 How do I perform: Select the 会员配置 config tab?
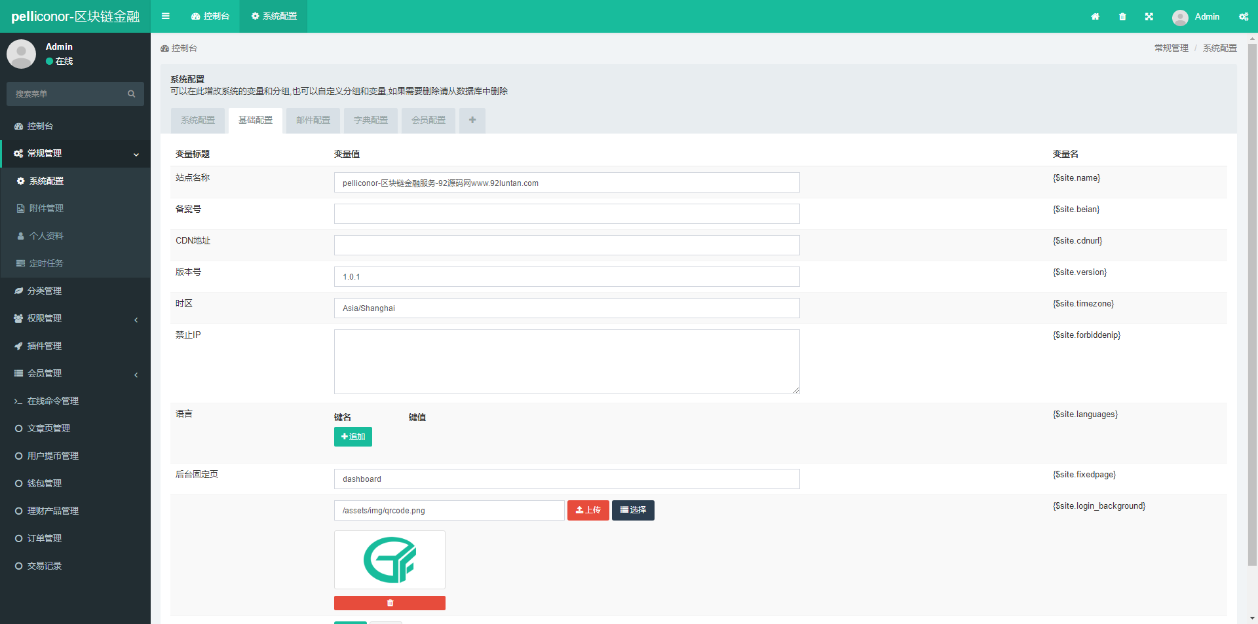[429, 120]
